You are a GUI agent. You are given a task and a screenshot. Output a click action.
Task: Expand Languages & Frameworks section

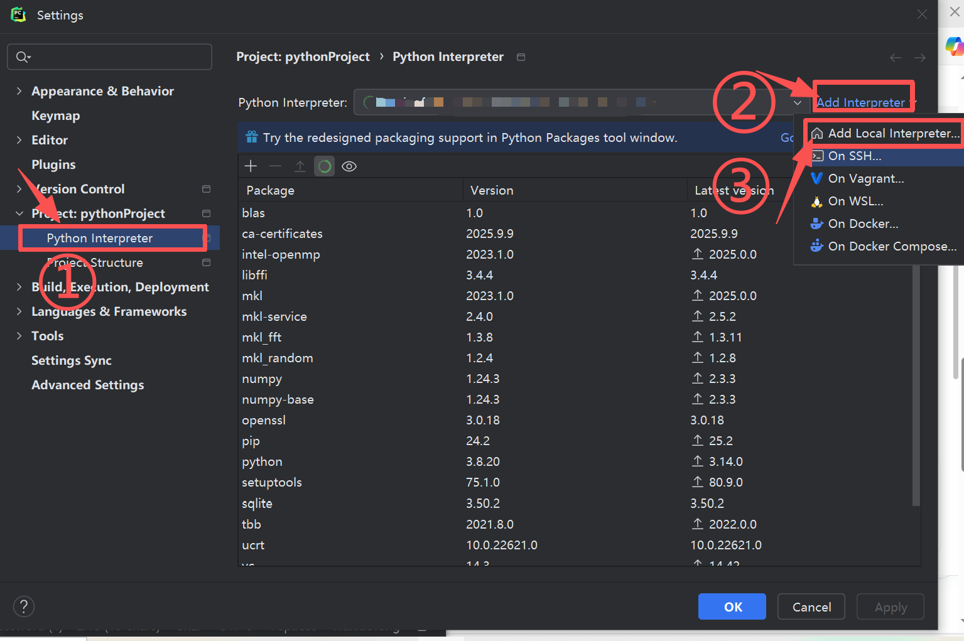click(x=19, y=311)
